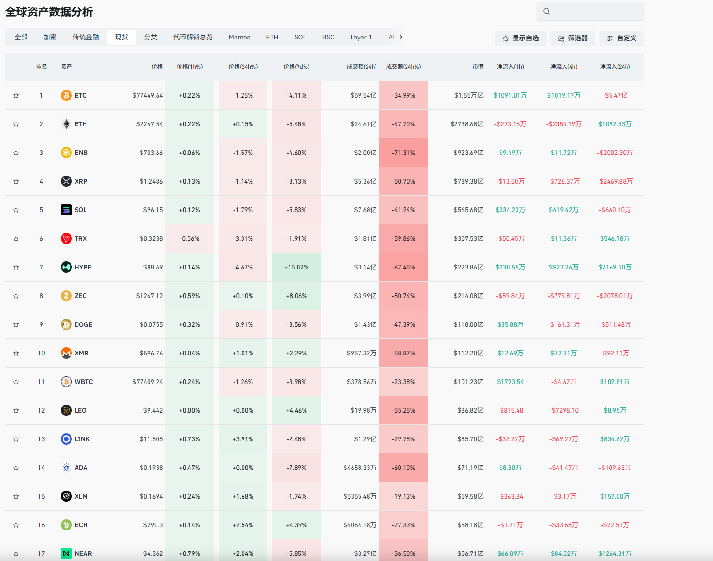Sort by 成交额(24h) column header
This screenshot has height=561, width=713.
click(361, 67)
